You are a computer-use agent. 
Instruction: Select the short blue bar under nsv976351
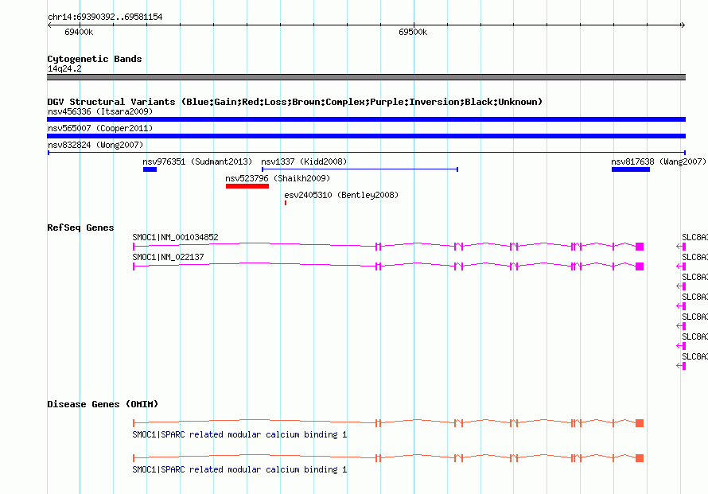click(x=150, y=169)
